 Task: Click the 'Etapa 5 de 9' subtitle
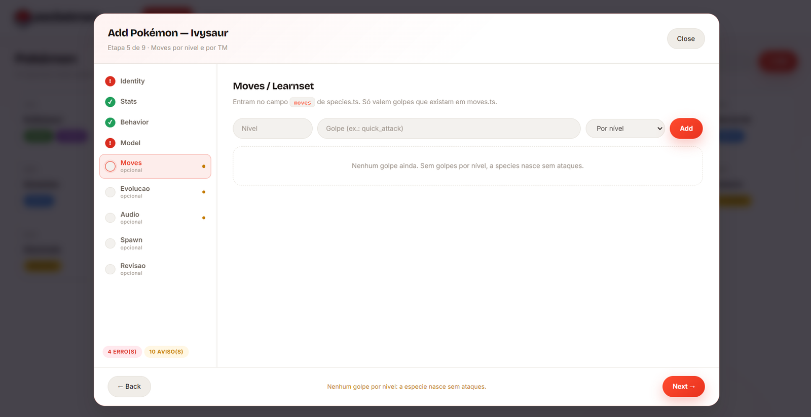pos(167,48)
